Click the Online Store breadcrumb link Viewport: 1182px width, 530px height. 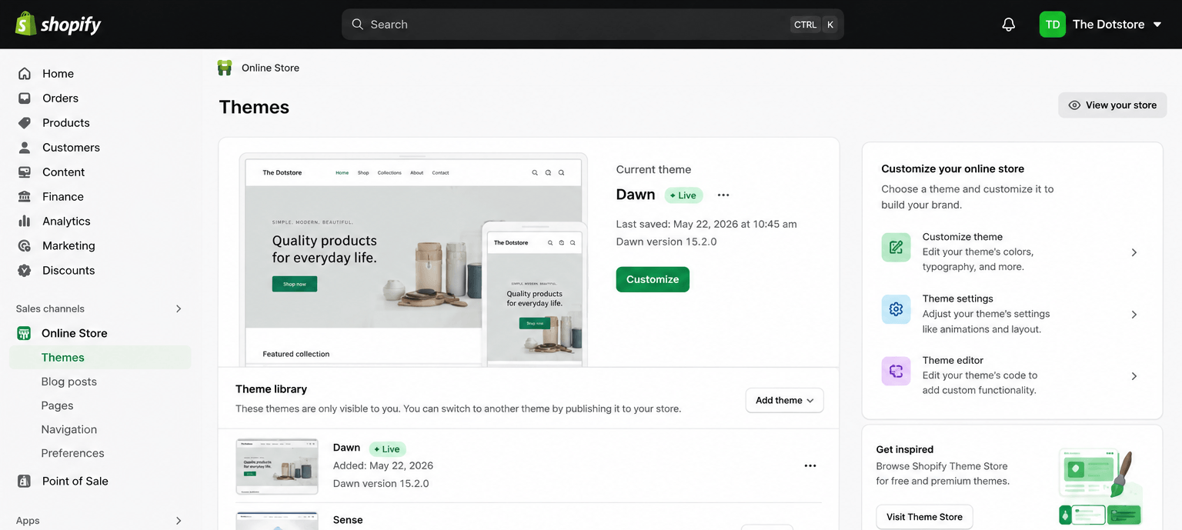coord(270,68)
